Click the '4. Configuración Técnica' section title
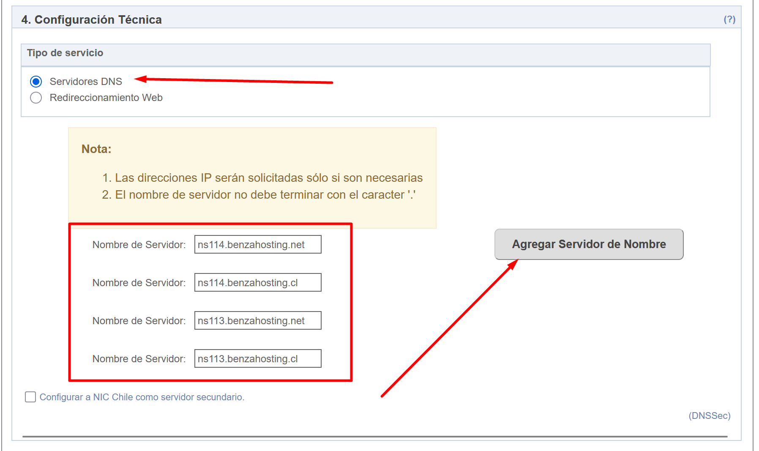 (x=92, y=19)
